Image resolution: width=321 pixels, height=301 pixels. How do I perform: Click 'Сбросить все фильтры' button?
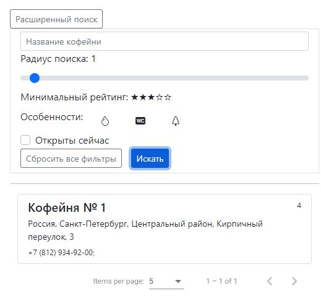[71, 159]
